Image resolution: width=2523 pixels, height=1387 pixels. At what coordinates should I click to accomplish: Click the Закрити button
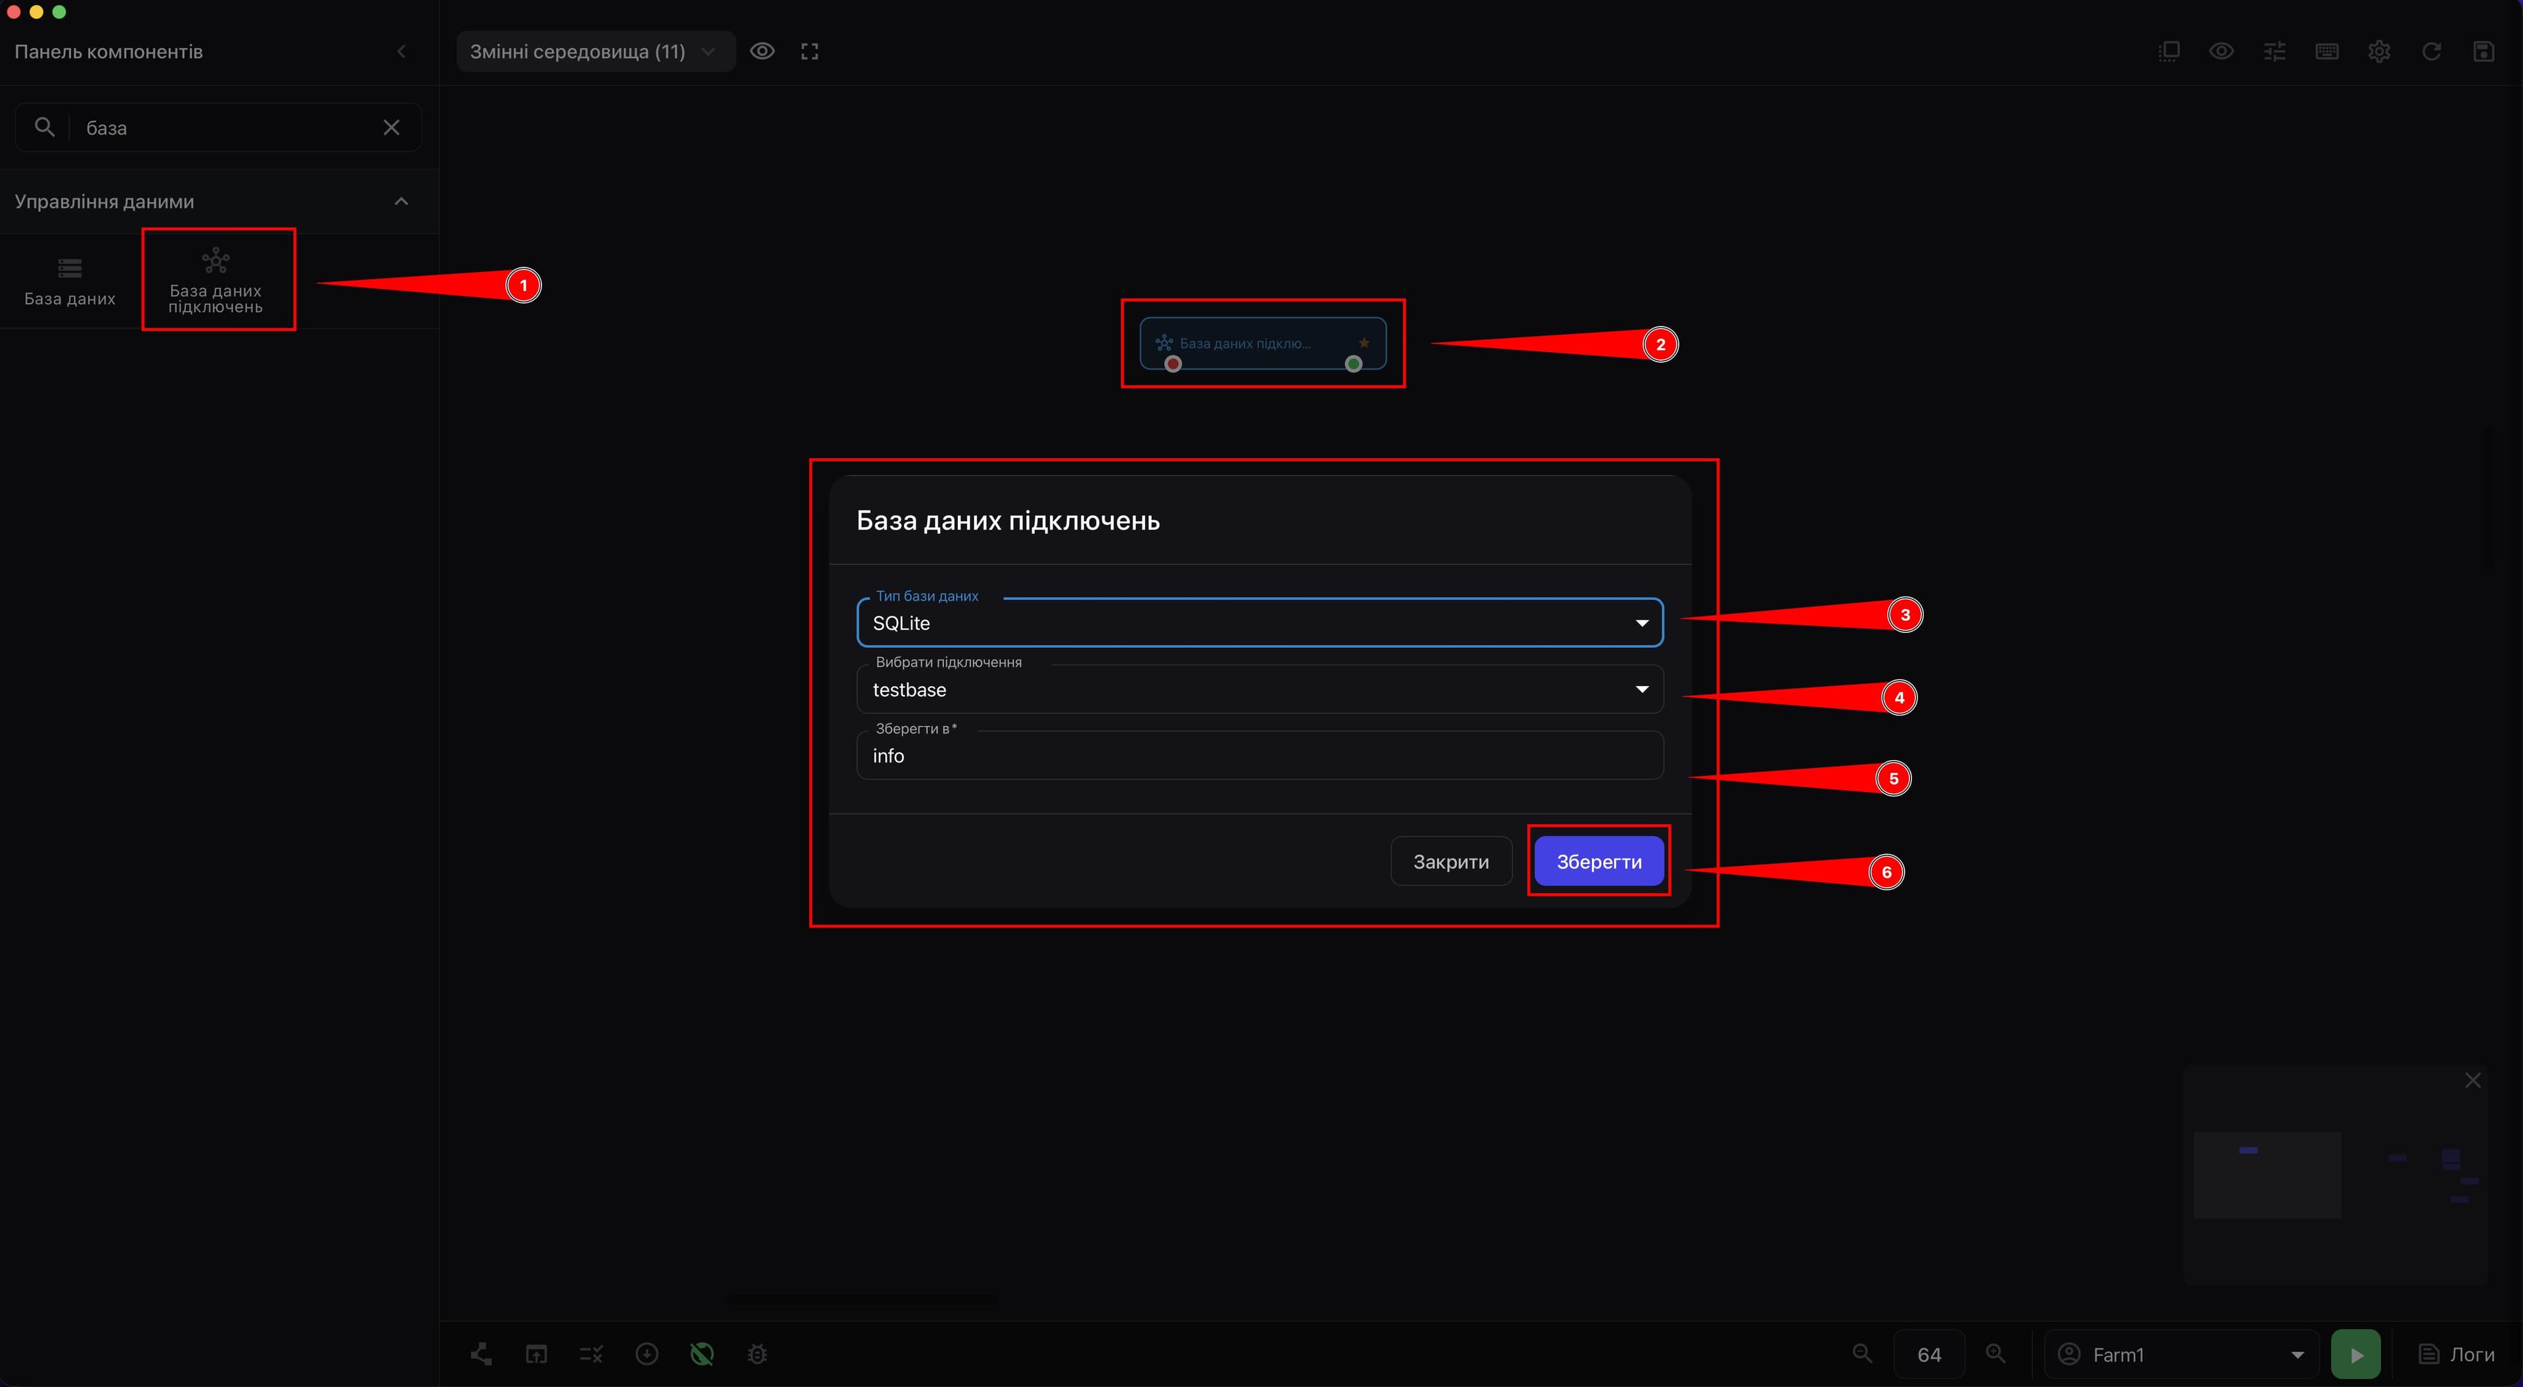tap(1451, 862)
